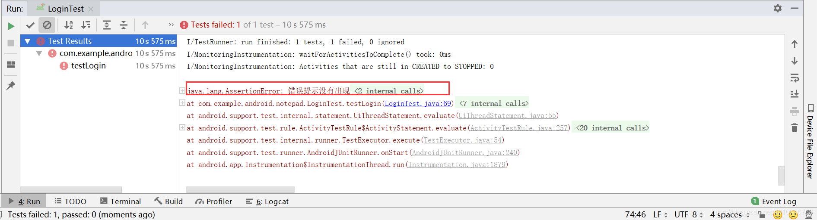Select Test Results root row

99,41
